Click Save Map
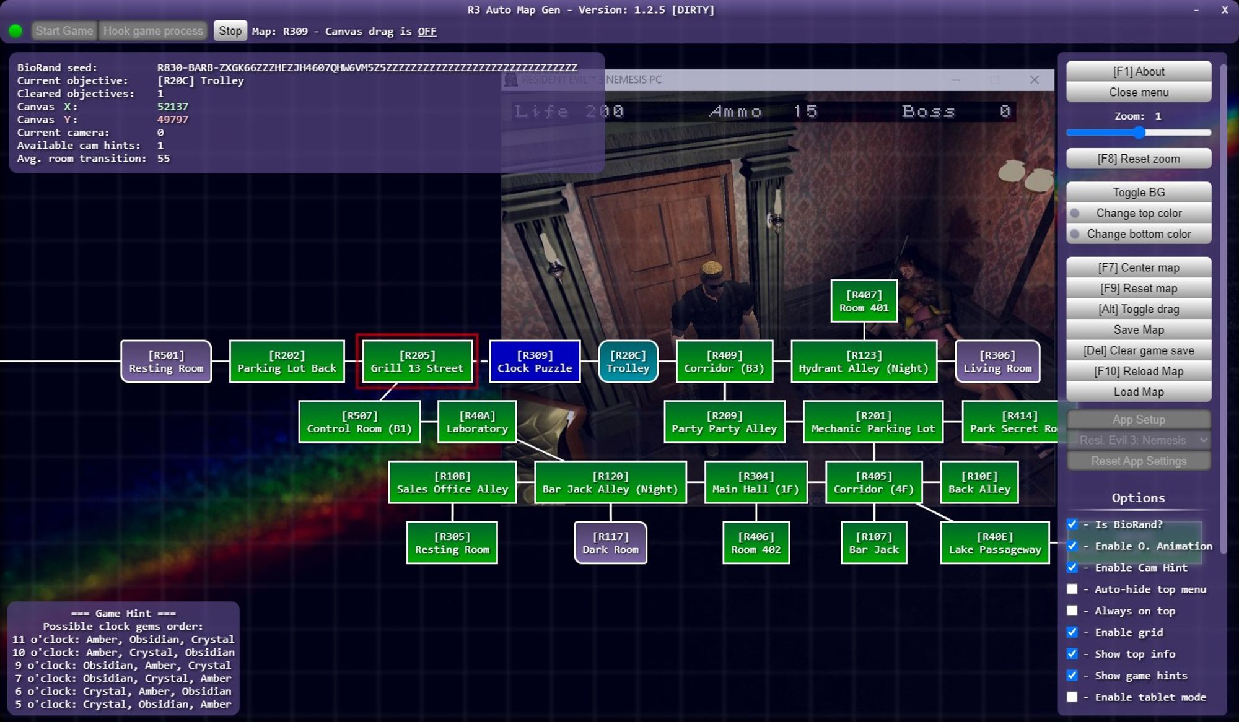 pyautogui.click(x=1139, y=329)
